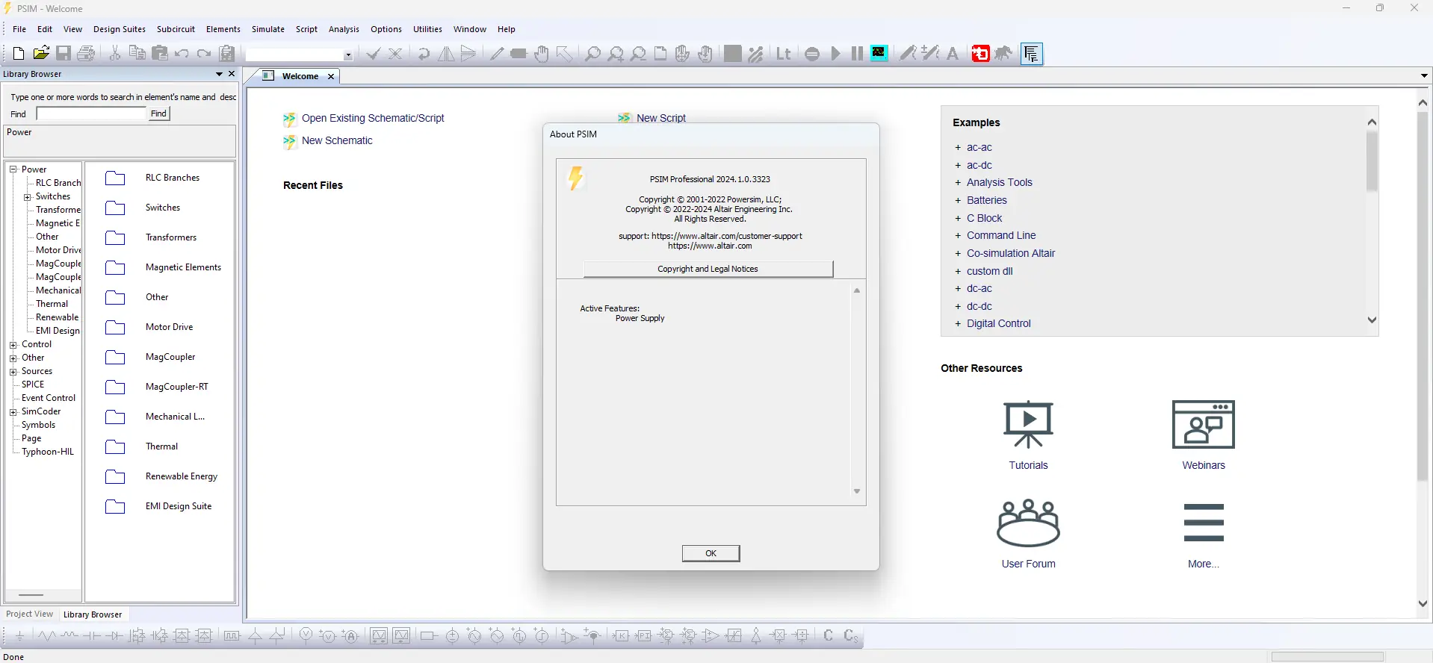The image size is (1433, 663).
Task: Open the Simulate menu
Action: tap(267, 29)
